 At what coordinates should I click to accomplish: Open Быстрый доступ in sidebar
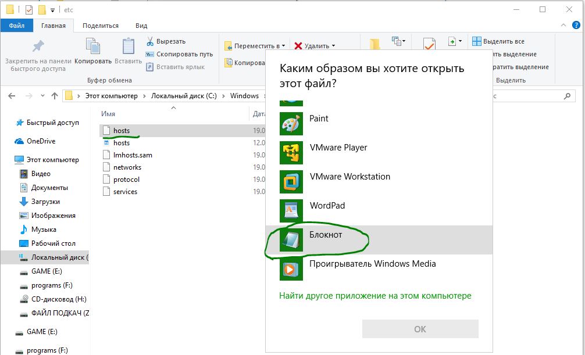coord(48,123)
